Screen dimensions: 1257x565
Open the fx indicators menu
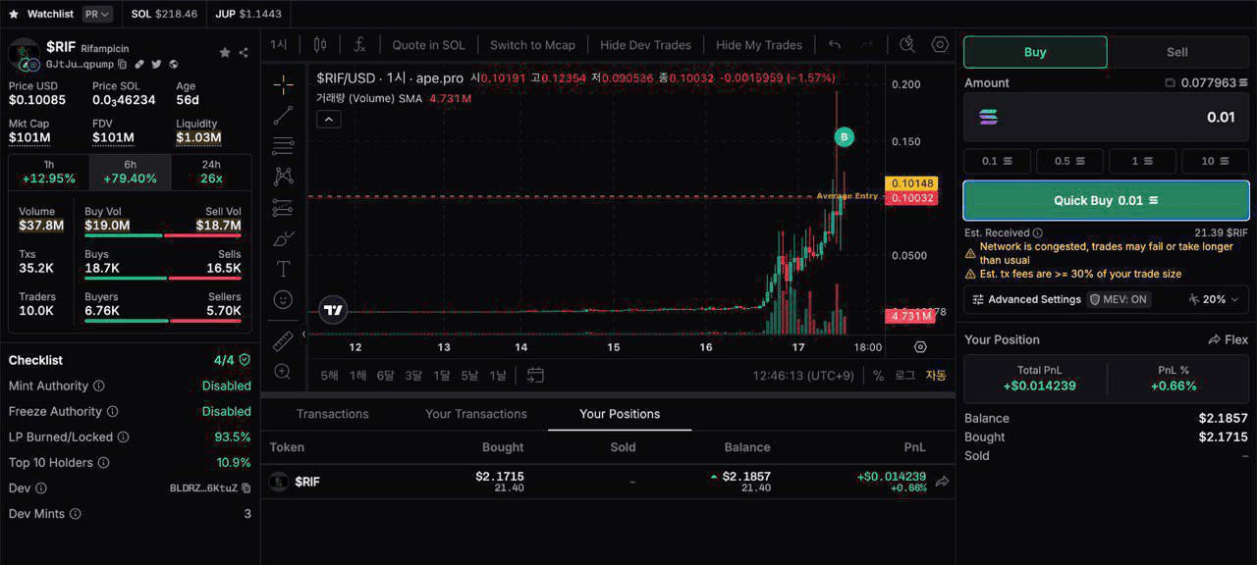pyautogui.click(x=360, y=45)
